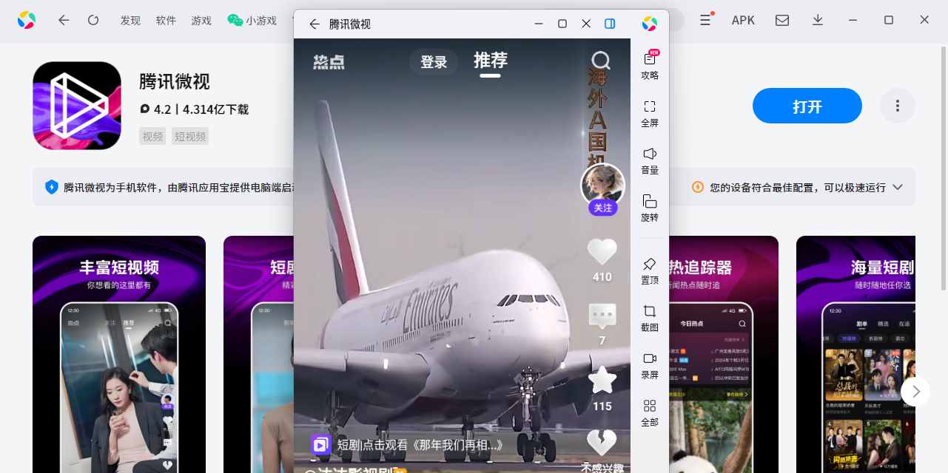This screenshot has width=948, height=473.
Task: Open the 全部 all tools grid
Action: tap(650, 412)
